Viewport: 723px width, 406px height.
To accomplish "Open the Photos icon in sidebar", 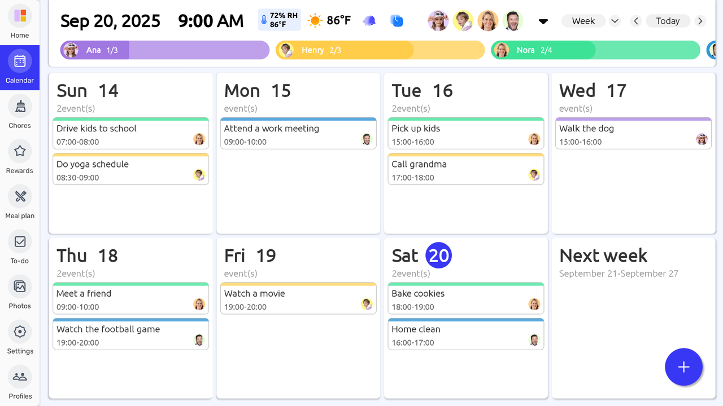I will [x=20, y=287].
